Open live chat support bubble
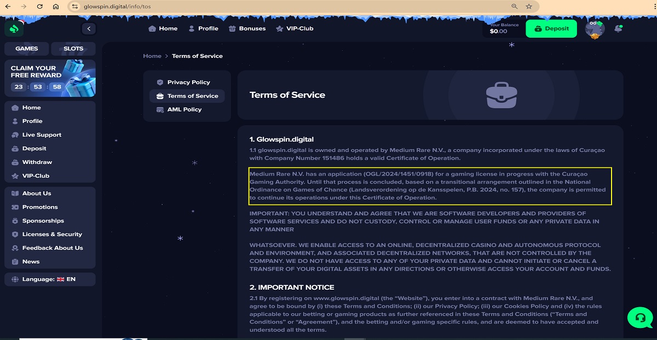Viewport: 657px width, 340px height. (x=639, y=318)
